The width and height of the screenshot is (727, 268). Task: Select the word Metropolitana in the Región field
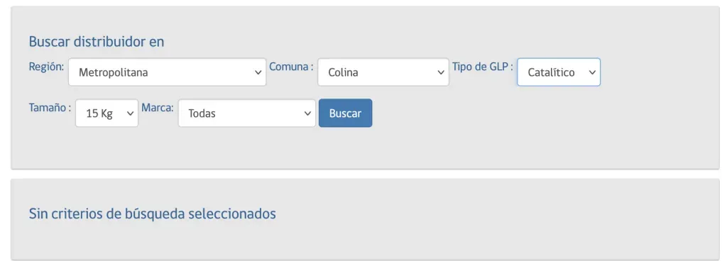click(113, 72)
